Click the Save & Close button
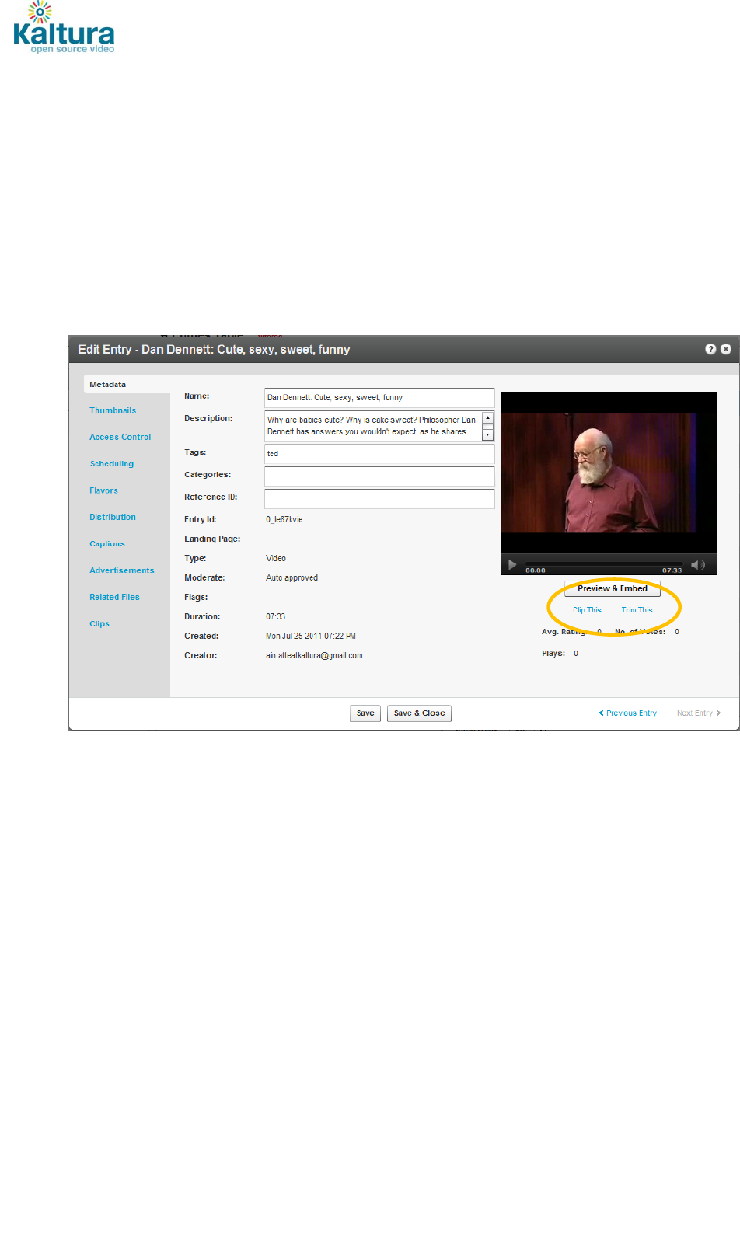 click(419, 713)
